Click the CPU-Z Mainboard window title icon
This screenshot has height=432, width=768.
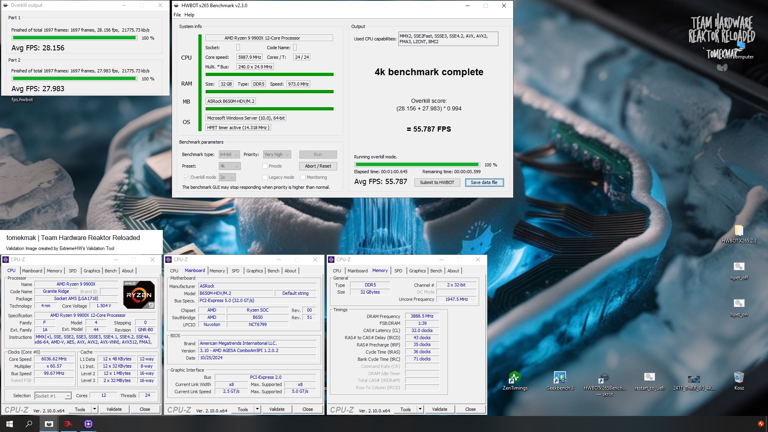pyautogui.click(x=168, y=260)
